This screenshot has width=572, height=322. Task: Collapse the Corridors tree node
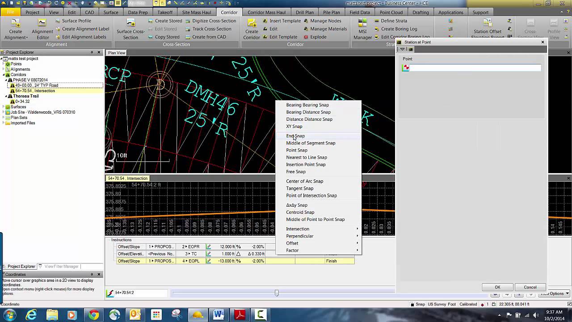coord(4,75)
